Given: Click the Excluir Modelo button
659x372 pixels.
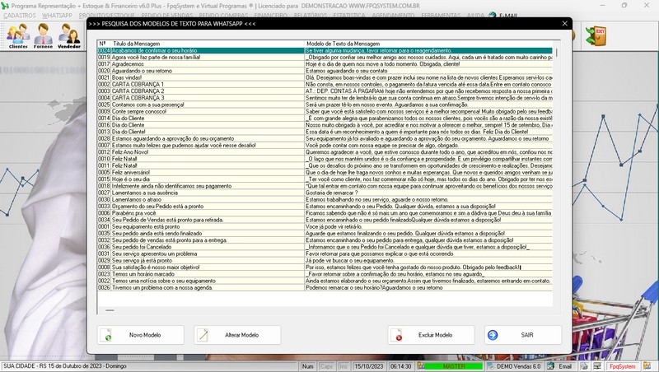Looking at the screenshot, I should click(431, 335).
